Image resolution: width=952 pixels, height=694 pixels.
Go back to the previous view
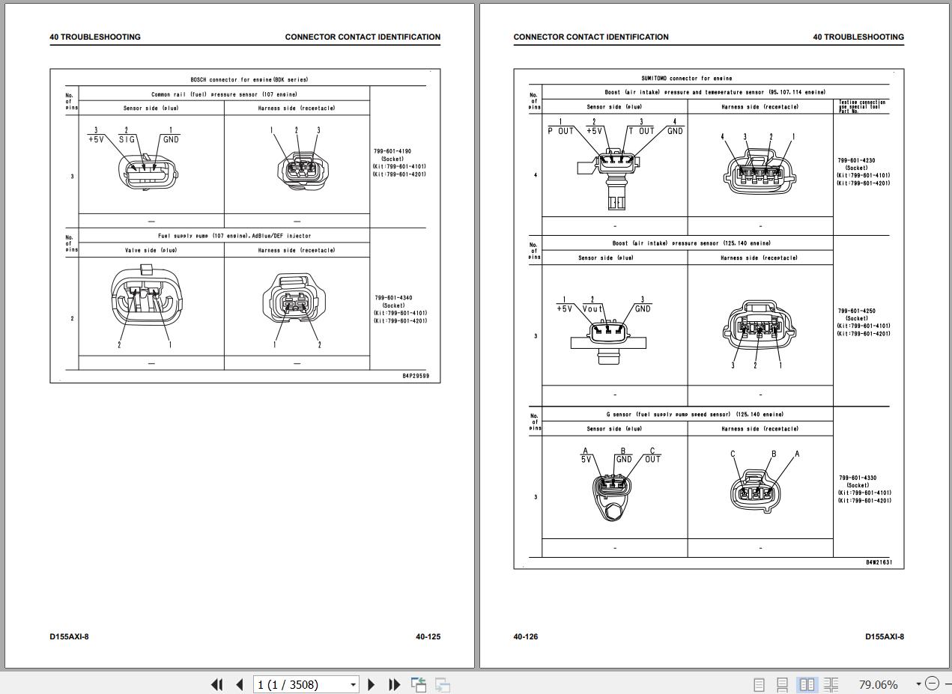coord(419,684)
